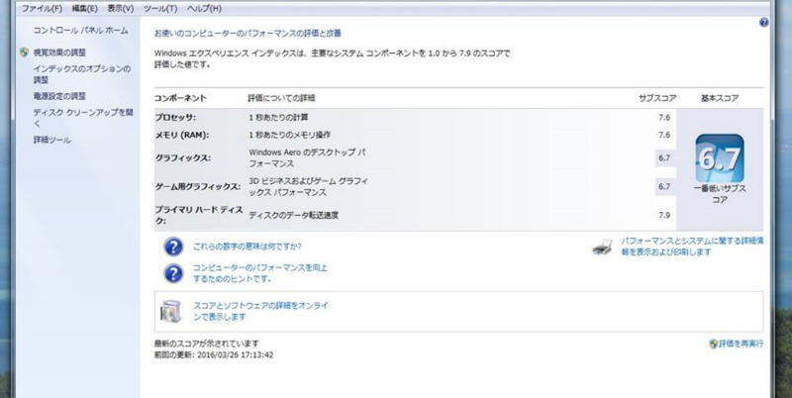The width and height of the screenshot is (792, 398).
Task: Click the 6.7 base score badge
Action: (720, 158)
